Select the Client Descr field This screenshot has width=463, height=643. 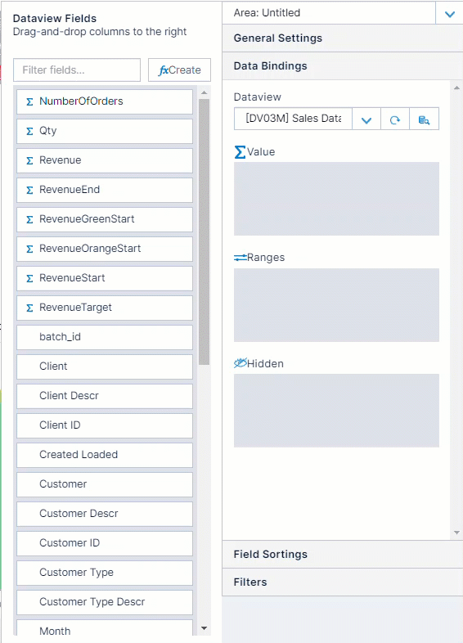tap(105, 396)
